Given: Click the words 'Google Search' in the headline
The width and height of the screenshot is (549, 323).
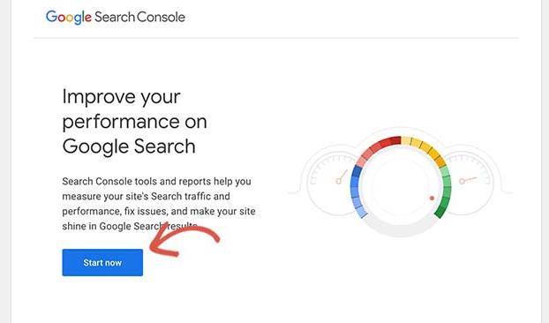Looking at the screenshot, I should point(129,146).
